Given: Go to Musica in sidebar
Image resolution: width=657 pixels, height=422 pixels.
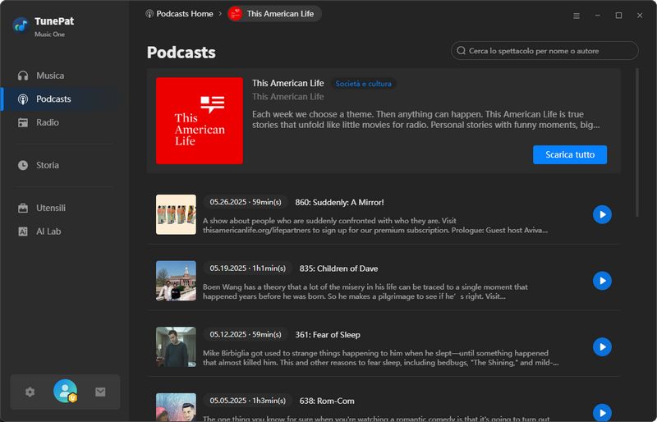Looking at the screenshot, I should [49, 76].
